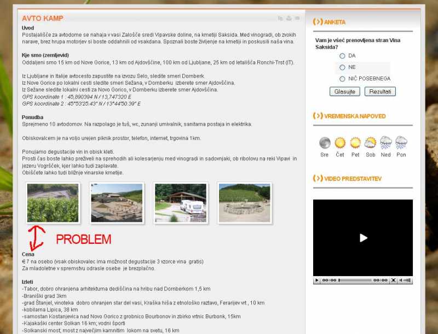Click the Pon rainy weather icon

point(401,143)
